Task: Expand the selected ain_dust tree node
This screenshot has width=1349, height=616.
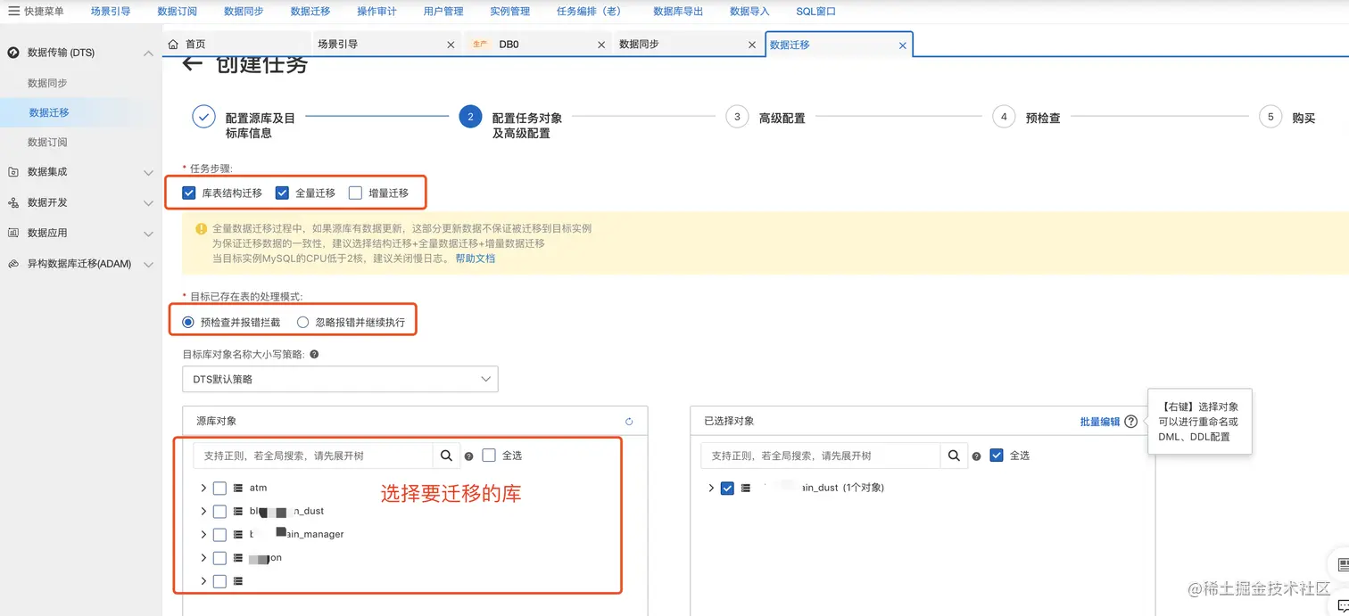Action: click(711, 489)
